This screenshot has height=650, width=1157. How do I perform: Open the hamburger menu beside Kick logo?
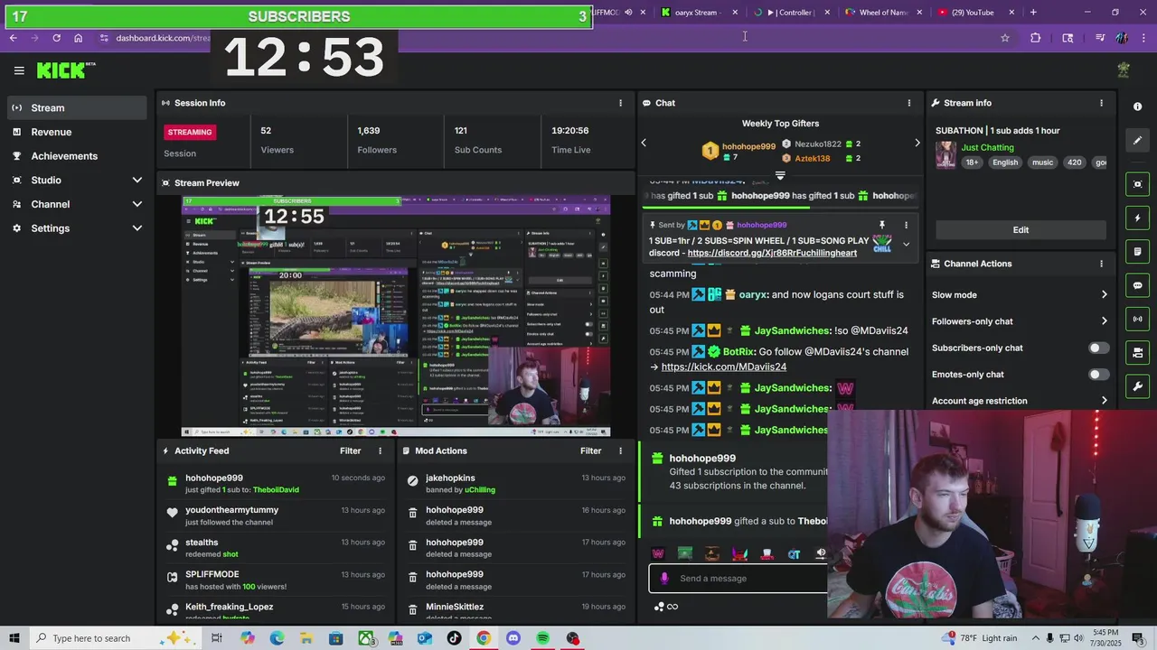(19, 70)
